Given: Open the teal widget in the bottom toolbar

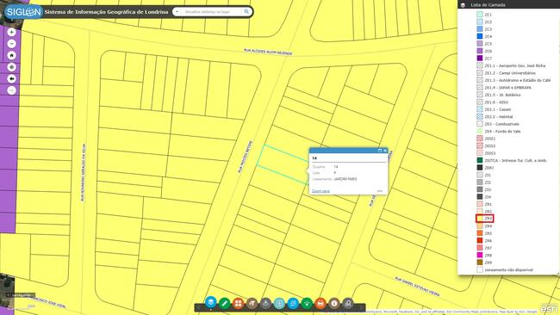Looking at the screenshot, I should tap(279, 304).
